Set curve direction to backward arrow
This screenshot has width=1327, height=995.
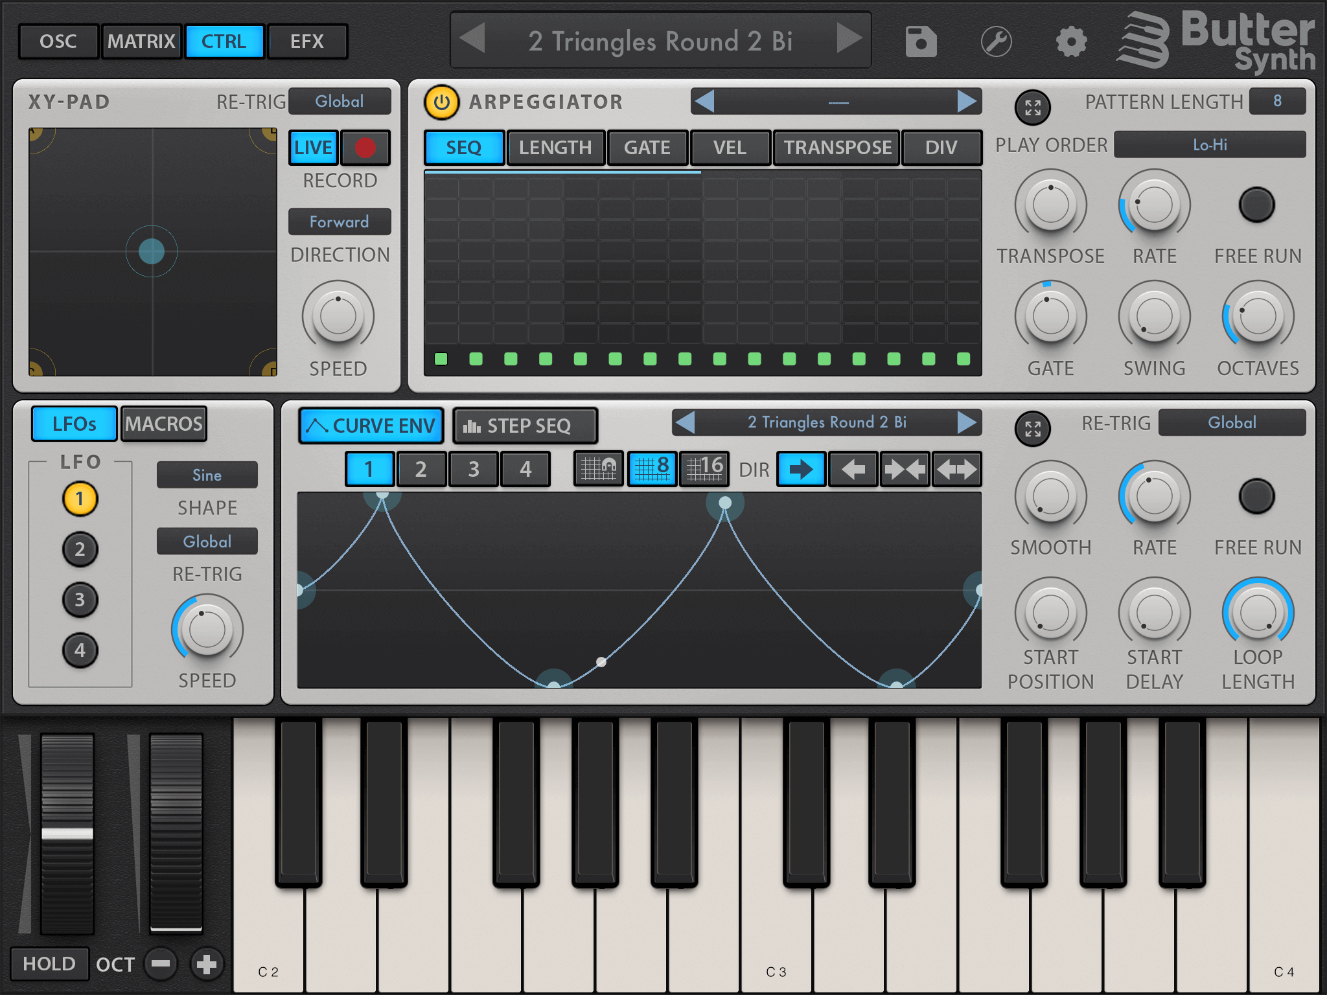tap(853, 469)
